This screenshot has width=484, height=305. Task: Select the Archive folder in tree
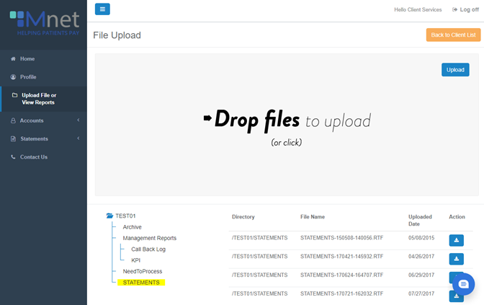click(132, 227)
